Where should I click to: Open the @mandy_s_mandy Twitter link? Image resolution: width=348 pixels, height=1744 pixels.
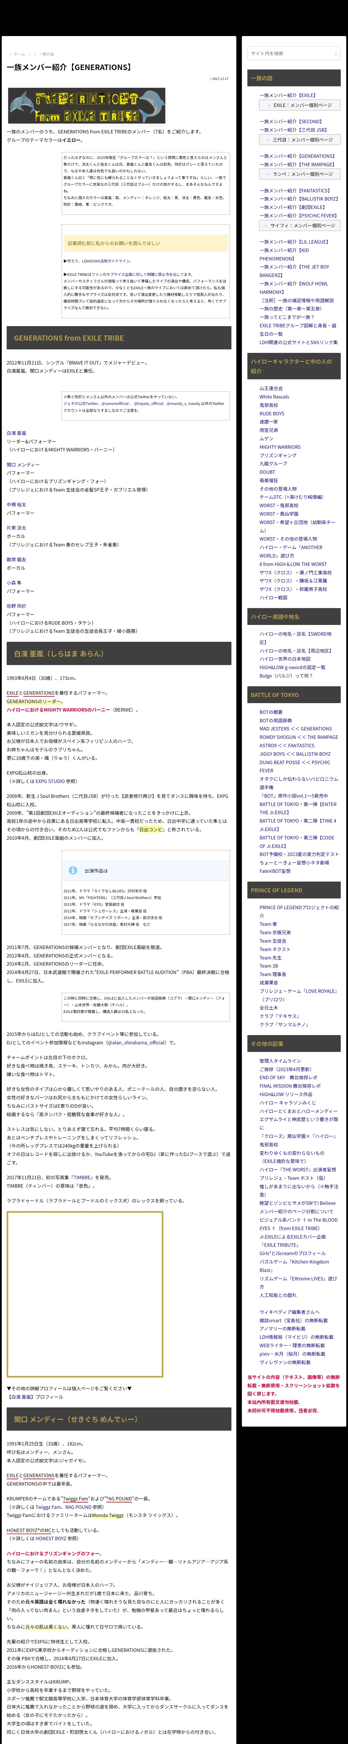184,403
